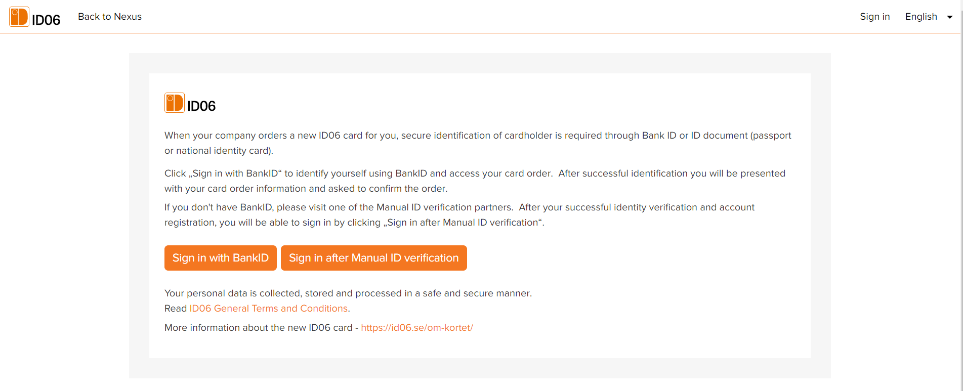The height and width of the screenshot is (391, 963).
Task: Click the English label in the header
Action: (920, 16)
